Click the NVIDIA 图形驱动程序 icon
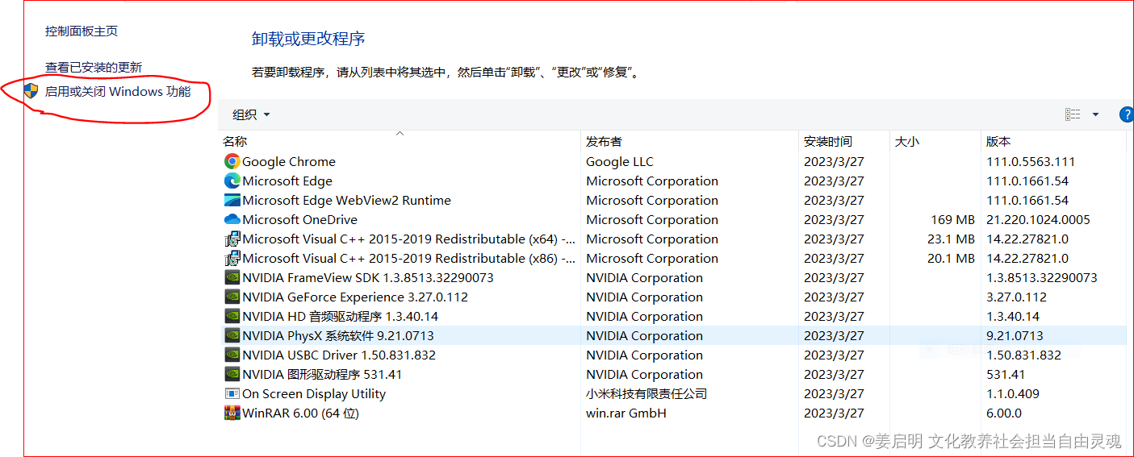This screenshot has height=457, width=1134. point(232,374)
